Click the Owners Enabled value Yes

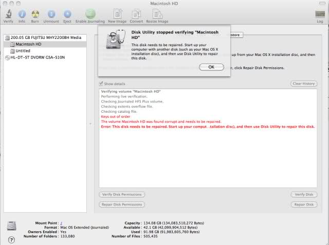click(63, 232)
